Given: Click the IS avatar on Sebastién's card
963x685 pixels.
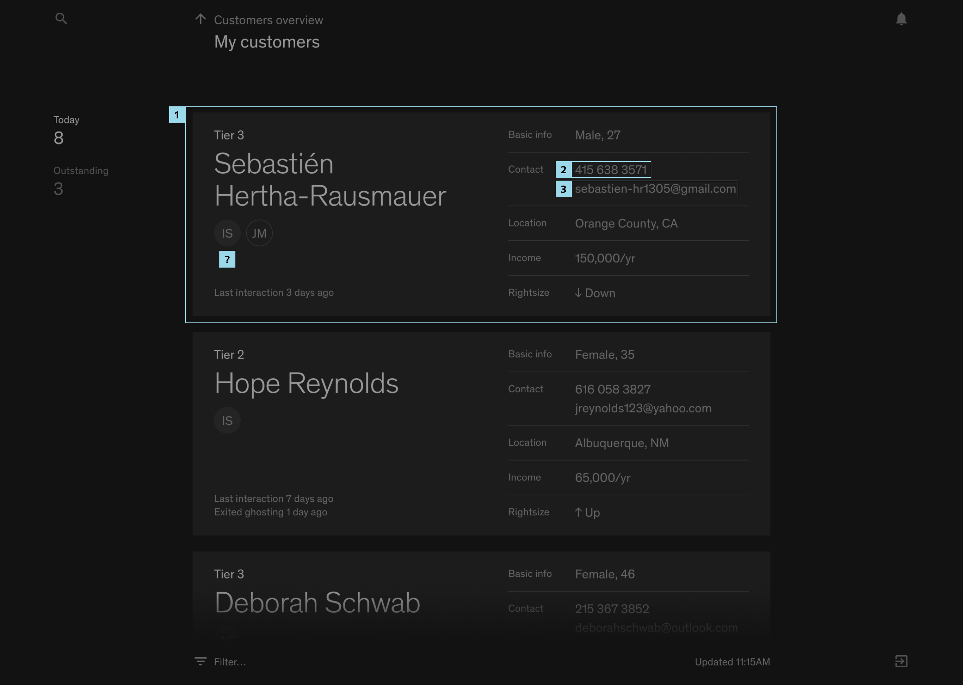Looking at the screenshot, I should (x=227, y=233).
